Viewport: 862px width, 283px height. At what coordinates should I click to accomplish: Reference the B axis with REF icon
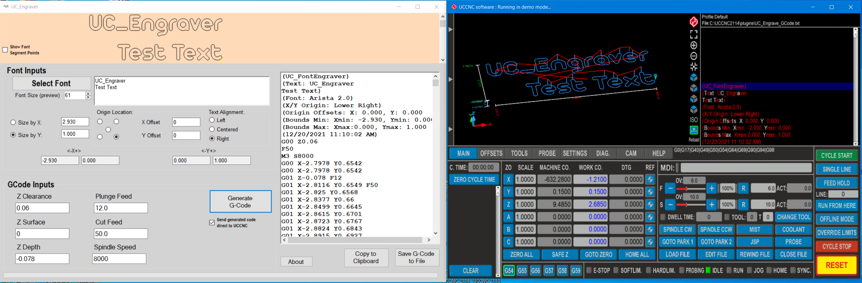pyautogui.click(x=650, y=229)
